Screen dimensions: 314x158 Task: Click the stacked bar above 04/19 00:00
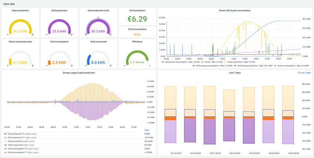coord(170,115)
